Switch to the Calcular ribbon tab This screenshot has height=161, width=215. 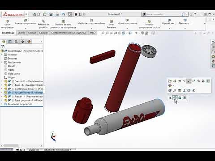click(x=43, y=33)
